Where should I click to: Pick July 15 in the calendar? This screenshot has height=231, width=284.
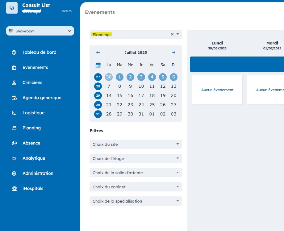[120, 96]
